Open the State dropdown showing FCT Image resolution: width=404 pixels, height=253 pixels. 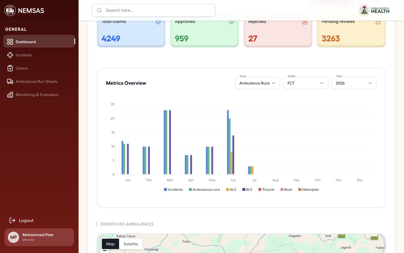pyautogui.click(x=306, y=83)
